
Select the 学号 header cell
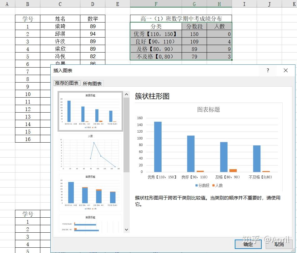point(28,18)
